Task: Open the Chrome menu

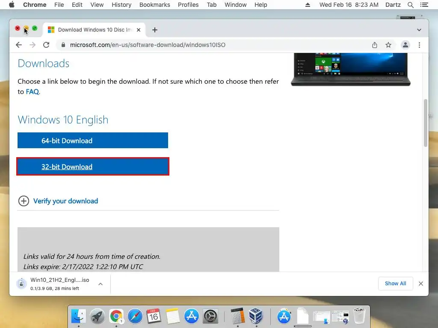Action: point(35,5)
